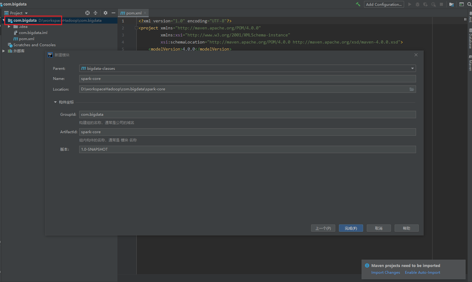
Task: Expand the .idea folder arrow
Action: 9,27
